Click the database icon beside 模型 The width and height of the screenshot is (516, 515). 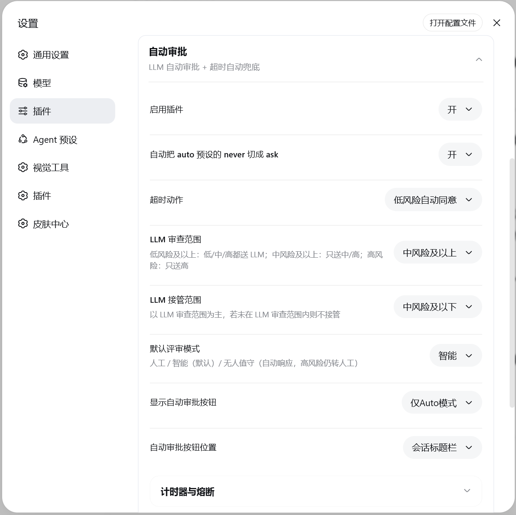point(23,83)
